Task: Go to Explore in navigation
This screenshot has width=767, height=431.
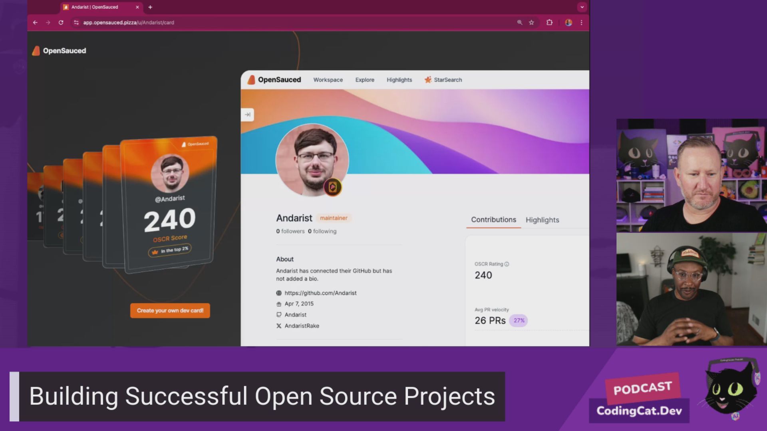Action: pyautogui.click(x=365, y=80)
